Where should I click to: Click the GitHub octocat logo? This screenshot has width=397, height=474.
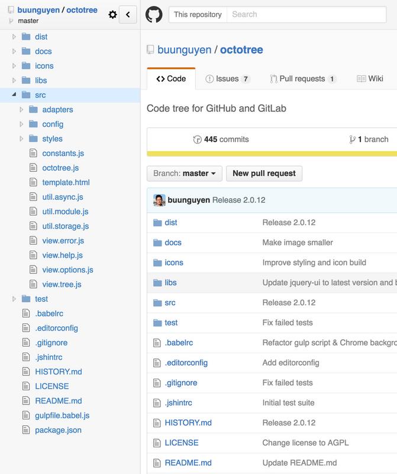point(154,14)
